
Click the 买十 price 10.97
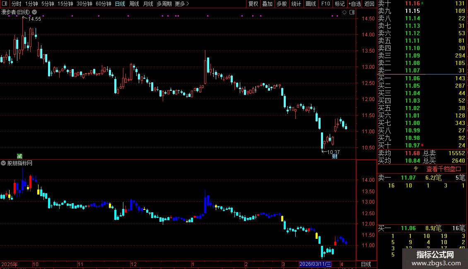pos(412,145)
